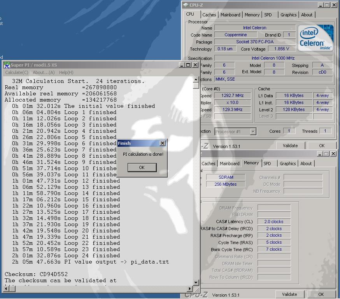Switch to Graphics tab in top CPU-Z window
This screenshot has height=299, width=340.
[288, 15]
